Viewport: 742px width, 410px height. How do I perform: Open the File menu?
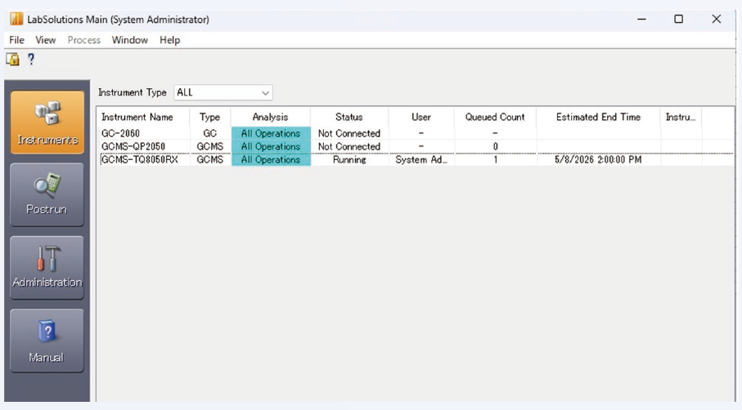tap(16, 40)
